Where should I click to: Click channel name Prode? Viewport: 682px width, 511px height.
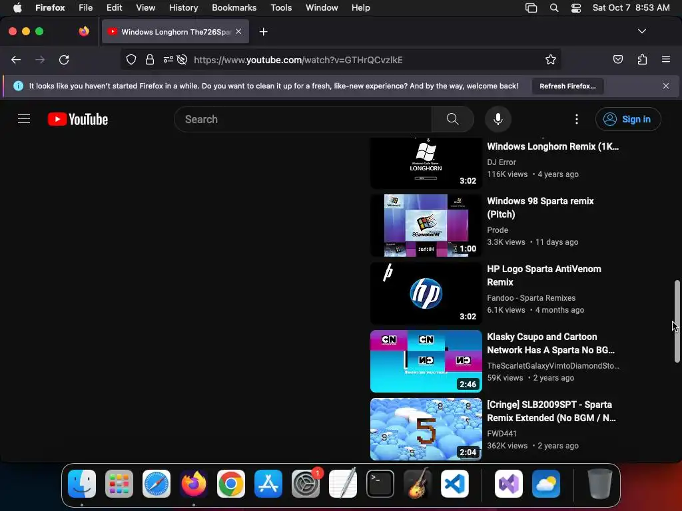(498, 230)
